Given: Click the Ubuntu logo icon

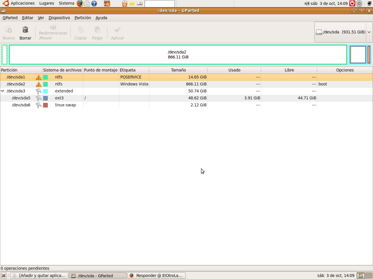Looking at the screenshot, I should [6, 3].
